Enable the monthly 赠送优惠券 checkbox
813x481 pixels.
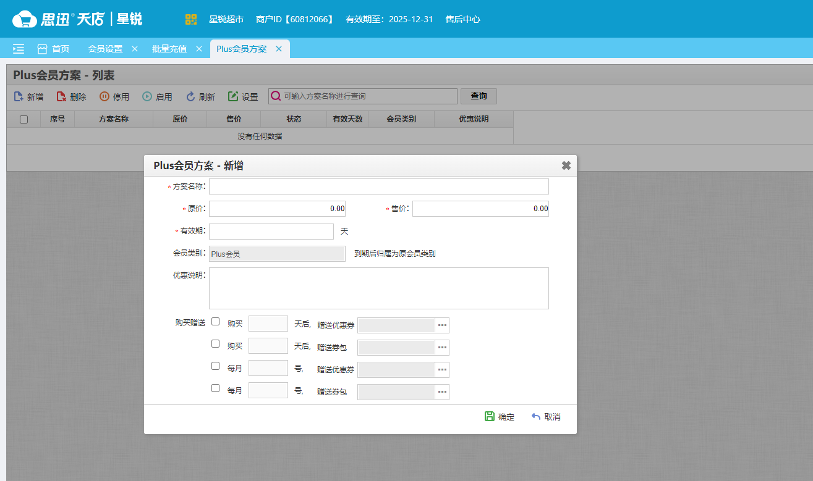coord(215,366)
